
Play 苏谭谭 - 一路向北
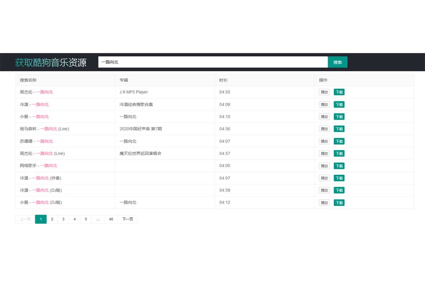click(324, 141)
